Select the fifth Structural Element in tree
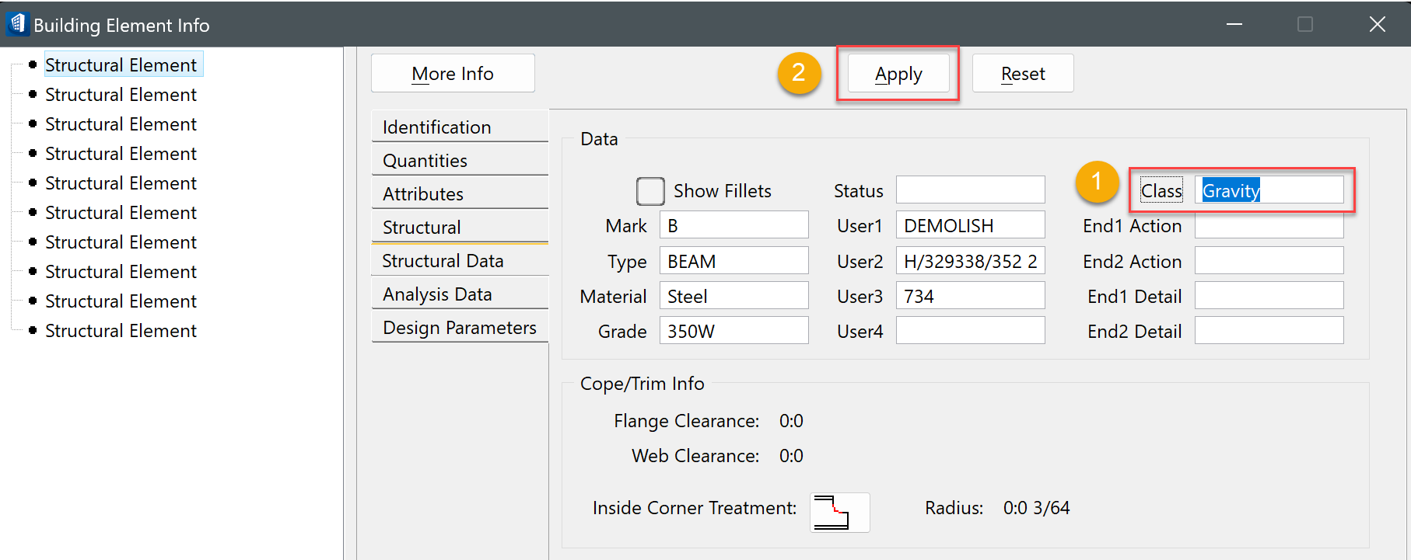The image size is (1411, 560). [x=121, y=183]
